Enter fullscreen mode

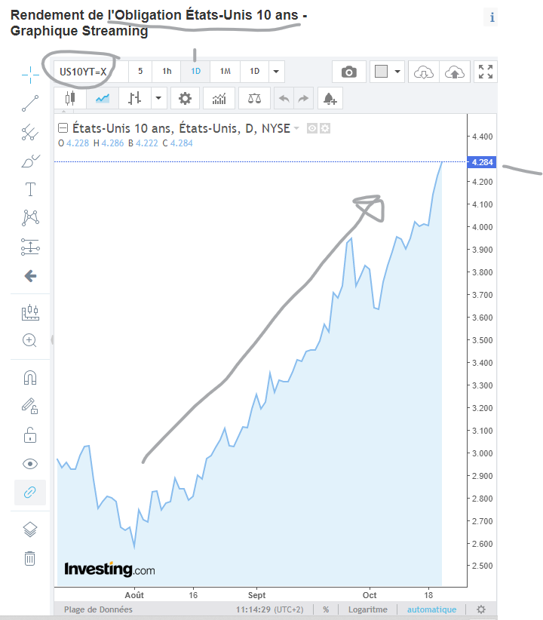point(485,72)
